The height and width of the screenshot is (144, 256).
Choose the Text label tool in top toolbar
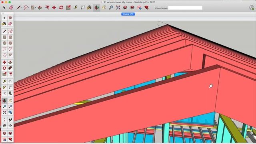(83, 8)
